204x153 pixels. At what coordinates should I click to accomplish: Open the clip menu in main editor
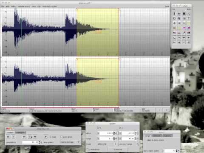pyautogui.click(x=39, y=6)
